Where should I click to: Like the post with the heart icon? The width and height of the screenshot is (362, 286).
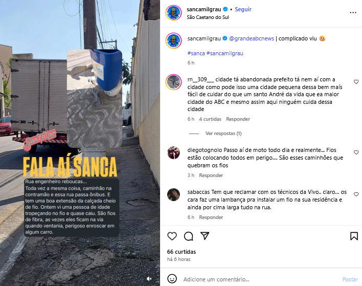click(172, 236)
